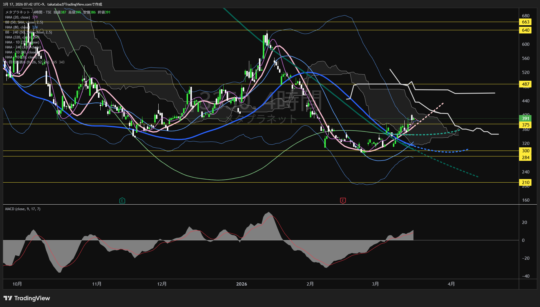Select the HMA (20, close) legend entry

pos(18,17)
